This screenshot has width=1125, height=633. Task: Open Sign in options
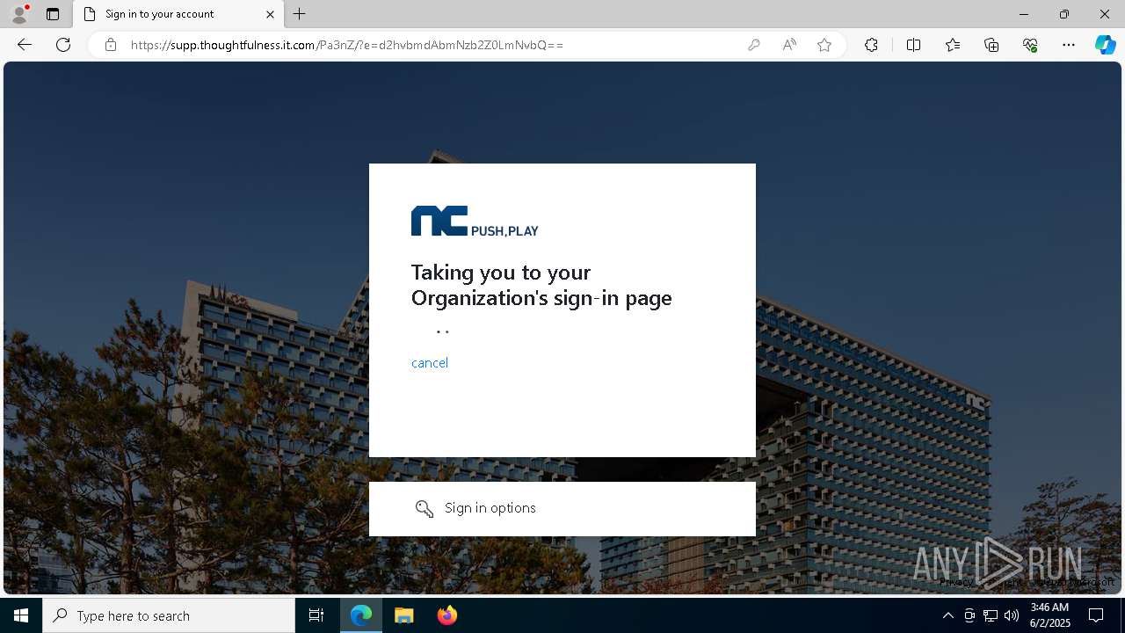pos(562,508)
